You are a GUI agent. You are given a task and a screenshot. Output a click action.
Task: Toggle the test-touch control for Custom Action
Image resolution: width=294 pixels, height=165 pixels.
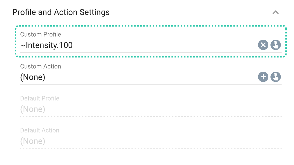tap(276, 77)
